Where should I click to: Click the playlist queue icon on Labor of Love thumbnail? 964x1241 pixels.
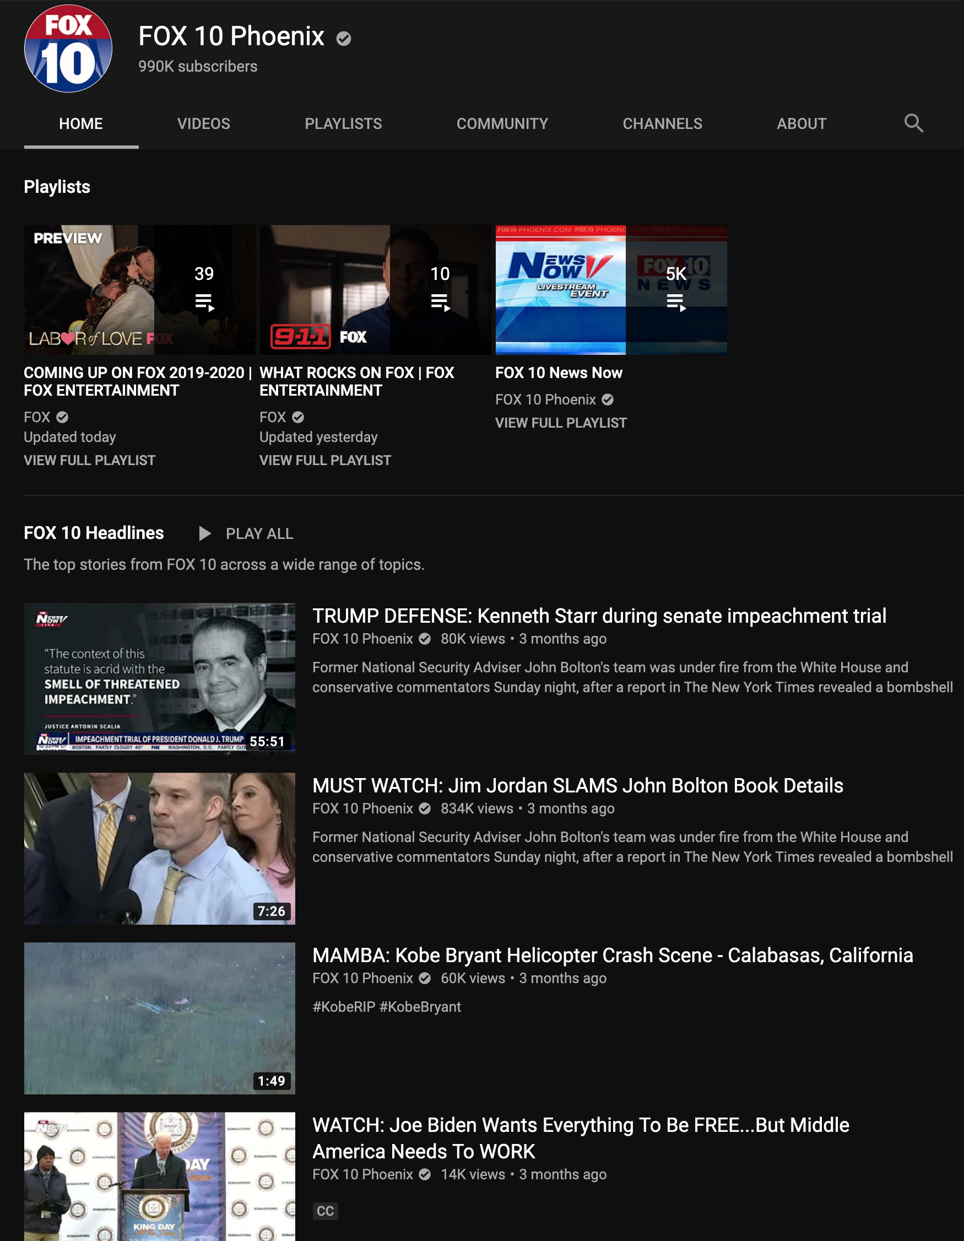[204, 303]
